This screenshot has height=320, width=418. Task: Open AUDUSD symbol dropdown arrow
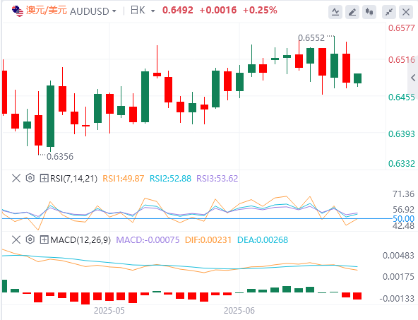click(x=114, y=11)
